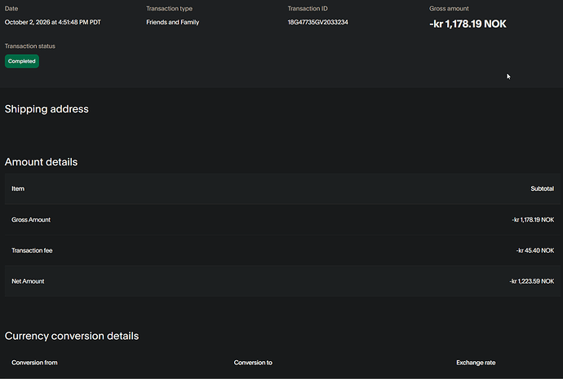Screen dimensions: 563x379
Task: Click the Gross amount header label
Action: click(449, 9)
